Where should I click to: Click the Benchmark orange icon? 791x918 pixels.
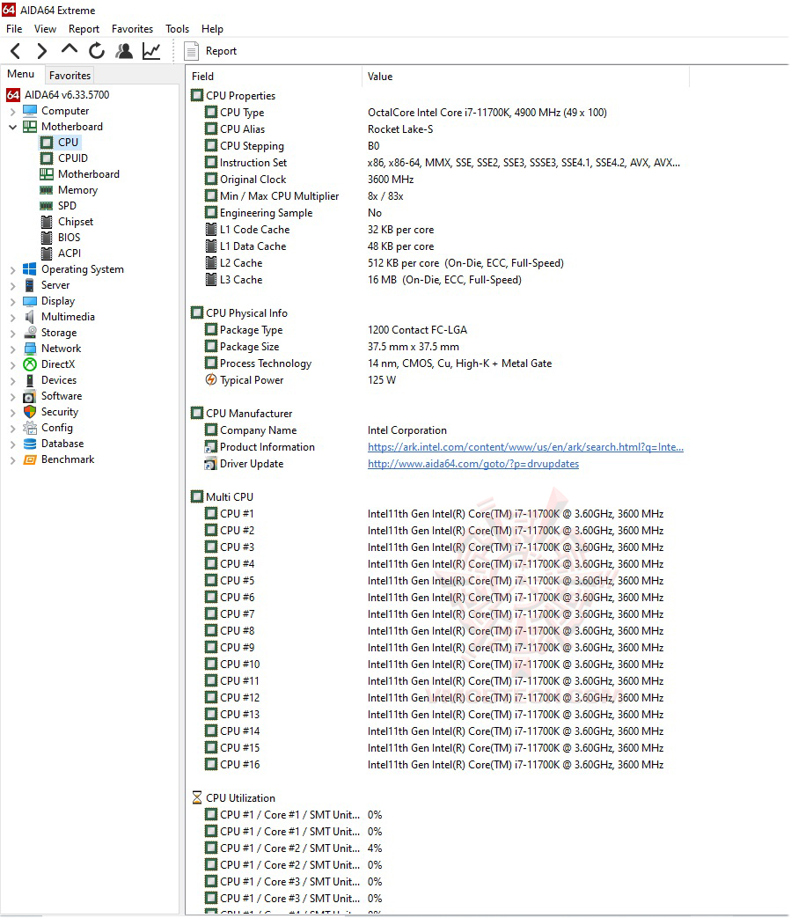30,459
